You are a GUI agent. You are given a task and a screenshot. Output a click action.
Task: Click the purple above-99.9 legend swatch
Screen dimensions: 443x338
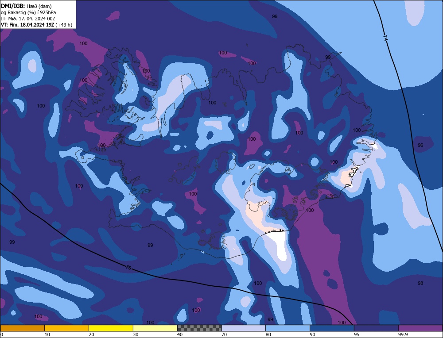tap(420, 328)
